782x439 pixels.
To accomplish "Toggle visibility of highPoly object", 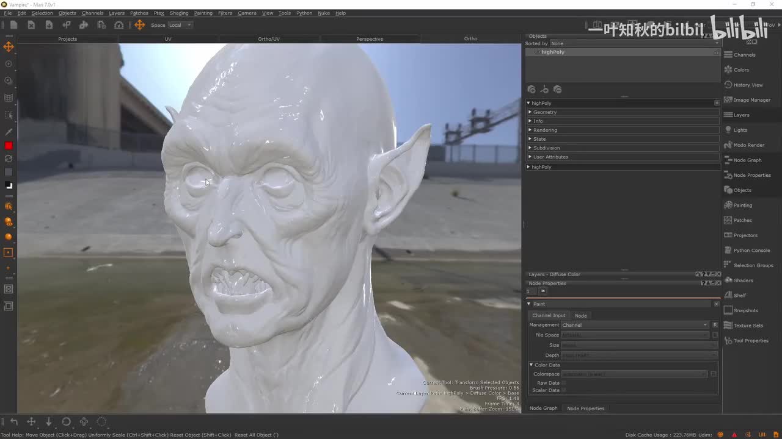I will point(537,52).
